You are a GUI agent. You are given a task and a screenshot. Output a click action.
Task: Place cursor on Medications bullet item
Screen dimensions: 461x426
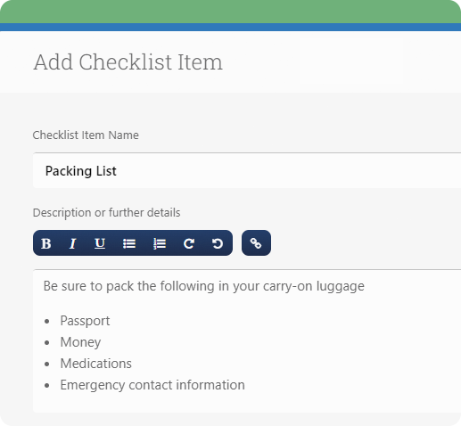[95, 364]
